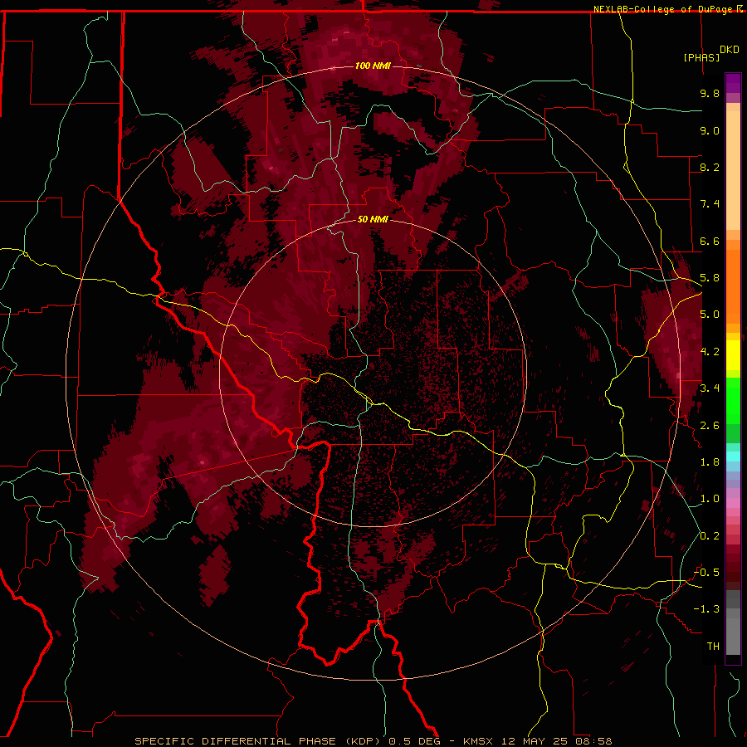747x747 pixels.
Task: Click the KMSX radar site identifier
Action: coord(480,741)
